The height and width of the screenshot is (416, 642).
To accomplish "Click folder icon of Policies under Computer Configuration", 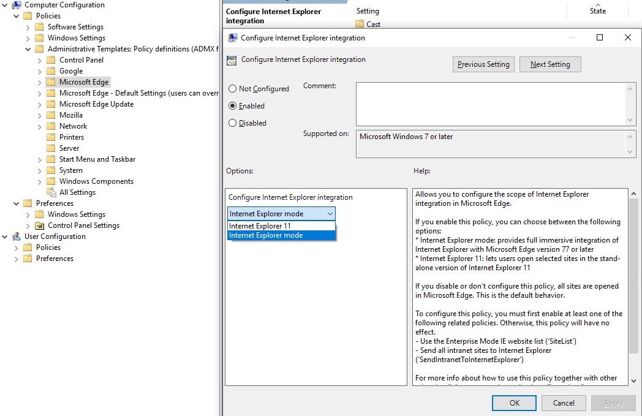I will pyautogui.click(x=28, y=16).
